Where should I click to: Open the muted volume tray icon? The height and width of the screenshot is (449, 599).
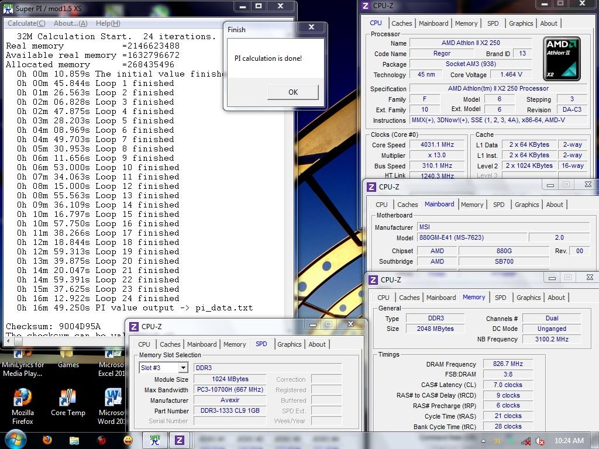[540, 441]
